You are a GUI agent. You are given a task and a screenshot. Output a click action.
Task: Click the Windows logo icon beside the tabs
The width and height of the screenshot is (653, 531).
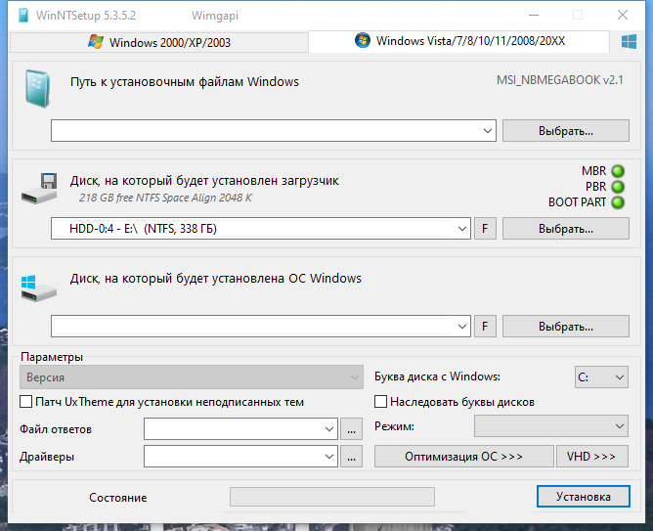coord(629,42)
